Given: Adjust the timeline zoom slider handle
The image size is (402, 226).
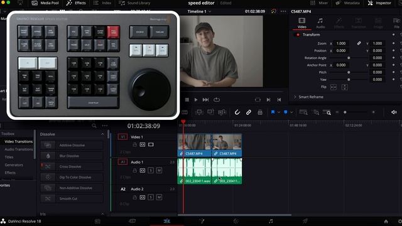Looking at the screenshot, I should click(345, 112).
